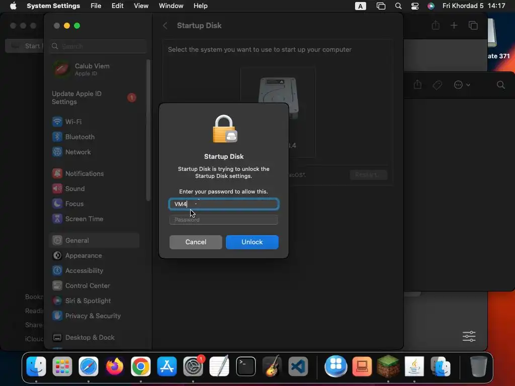This screenshot has height=386, width=515.
Task: Cancel the Startup Disk unlock dialog
Action: click(196, 242)
